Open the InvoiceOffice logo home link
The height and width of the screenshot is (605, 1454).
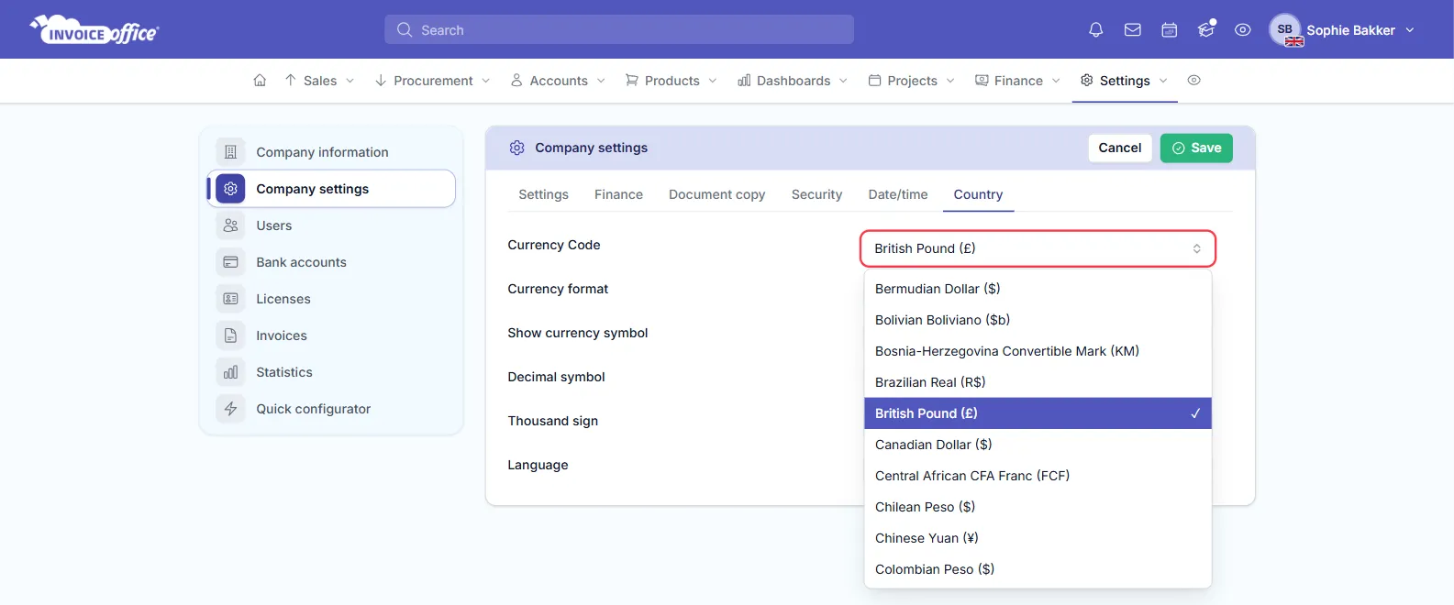point(94,30)
